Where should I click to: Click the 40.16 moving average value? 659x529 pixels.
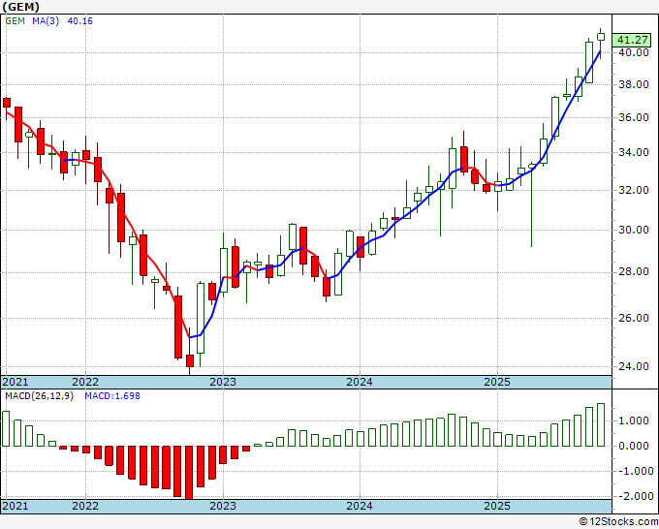pyautogui.click(x=79, y=21)
